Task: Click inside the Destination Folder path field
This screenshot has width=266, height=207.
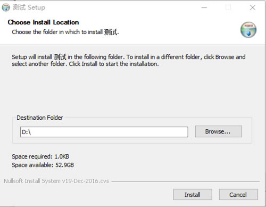Action: pyautogui.click(x=104, y=132)
